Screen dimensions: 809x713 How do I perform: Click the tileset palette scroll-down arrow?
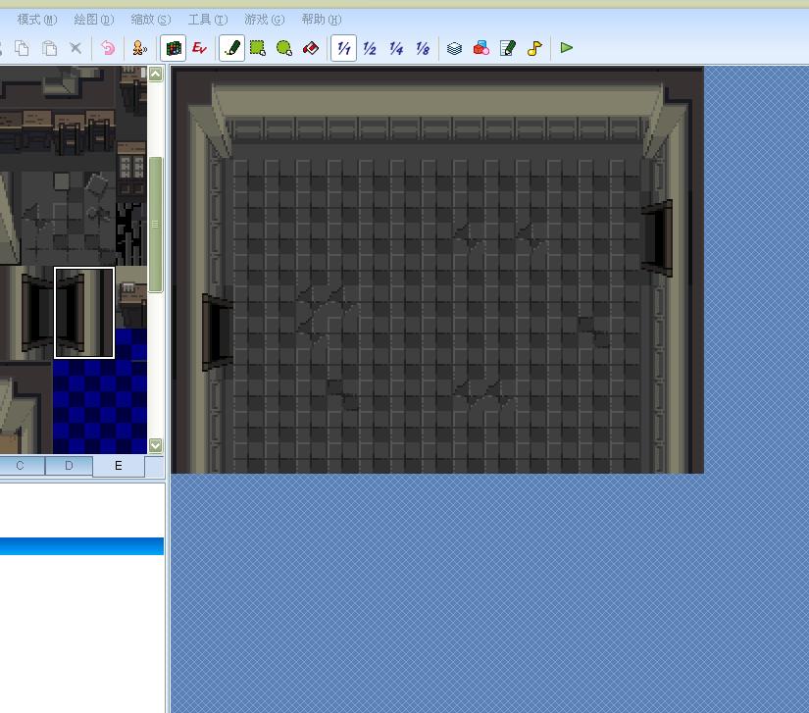click(155, 445)
